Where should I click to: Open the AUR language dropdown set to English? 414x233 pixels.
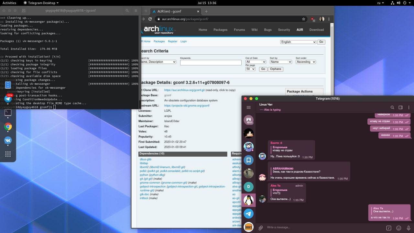[298, 42]
